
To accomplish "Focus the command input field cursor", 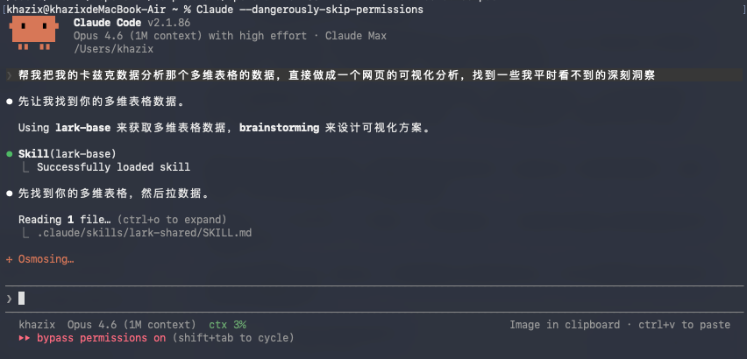I will pos(22,298).
